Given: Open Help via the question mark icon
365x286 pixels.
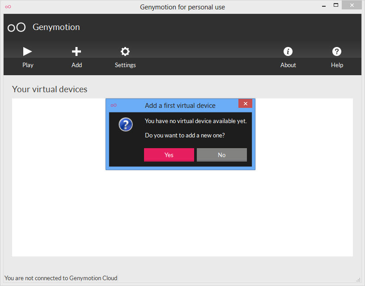Looking at the screenshot, I should pyautogui.click(x=337, y=51).
